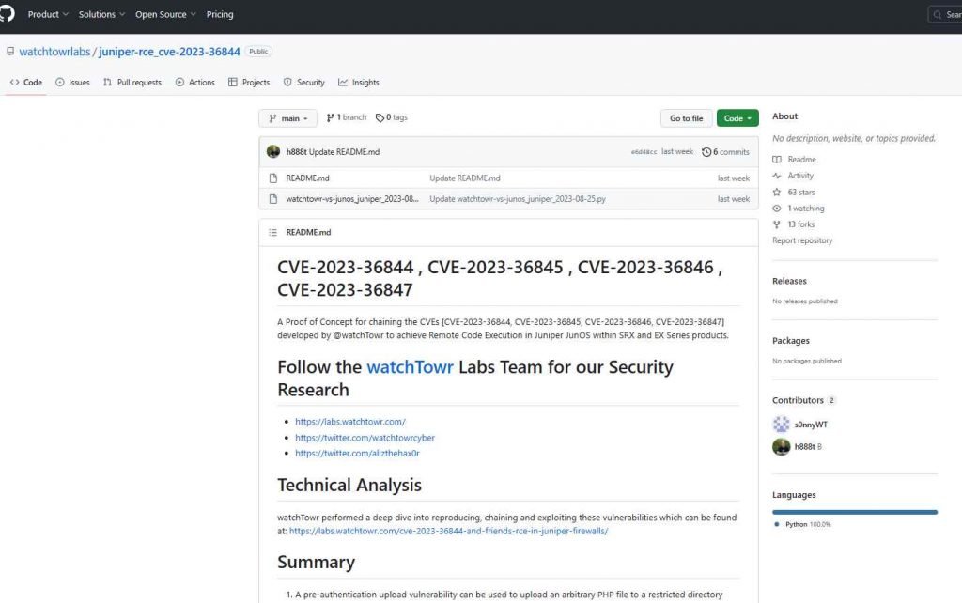Expand the Solutions menu
The height and width of the screenshot is (603, 962).
(x=101, y=14)
